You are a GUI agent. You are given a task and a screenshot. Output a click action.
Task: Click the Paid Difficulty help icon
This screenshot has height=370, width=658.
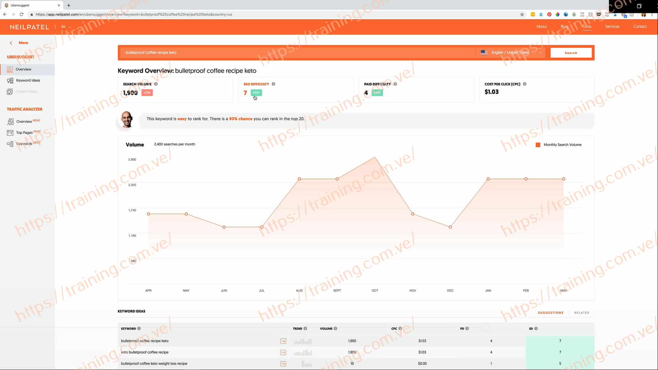click(395, 84)
